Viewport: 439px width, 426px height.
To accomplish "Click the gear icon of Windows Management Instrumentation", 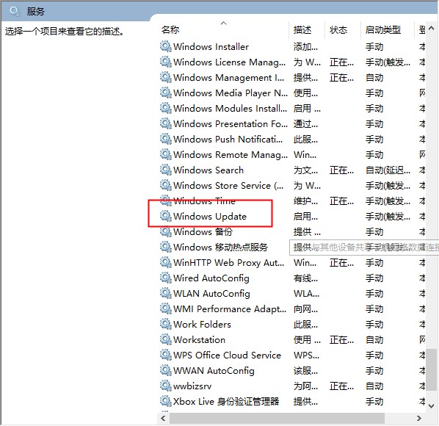I will tap(165, 77).
